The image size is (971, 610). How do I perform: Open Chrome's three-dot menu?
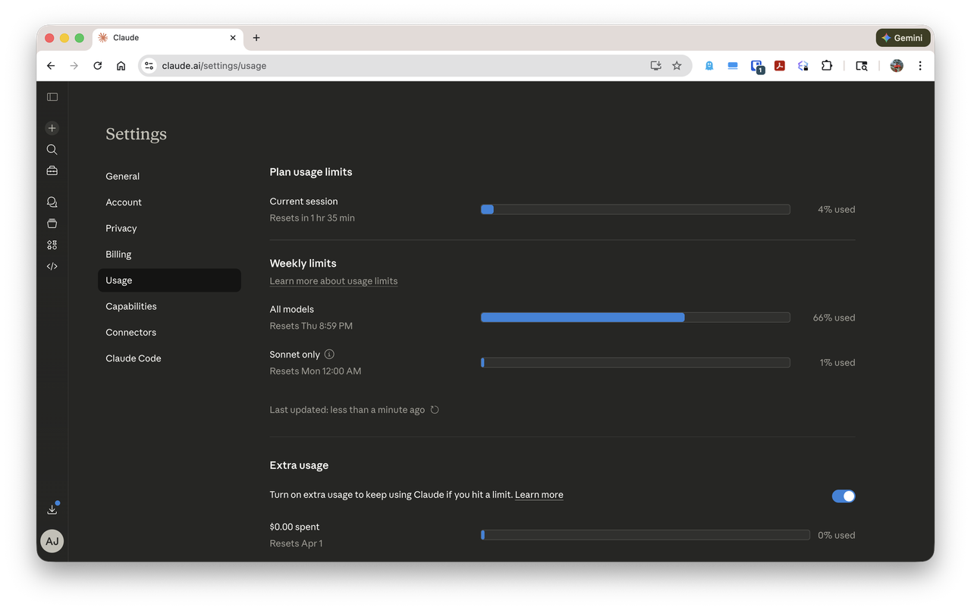click(920, 66)
